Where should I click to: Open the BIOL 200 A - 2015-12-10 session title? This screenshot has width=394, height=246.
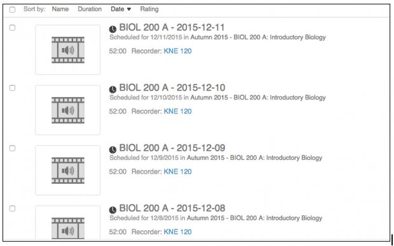172,87
